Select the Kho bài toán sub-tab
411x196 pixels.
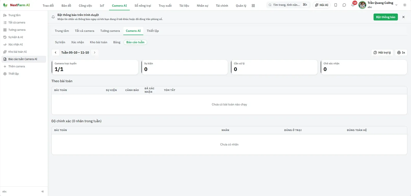pos(99,42)
